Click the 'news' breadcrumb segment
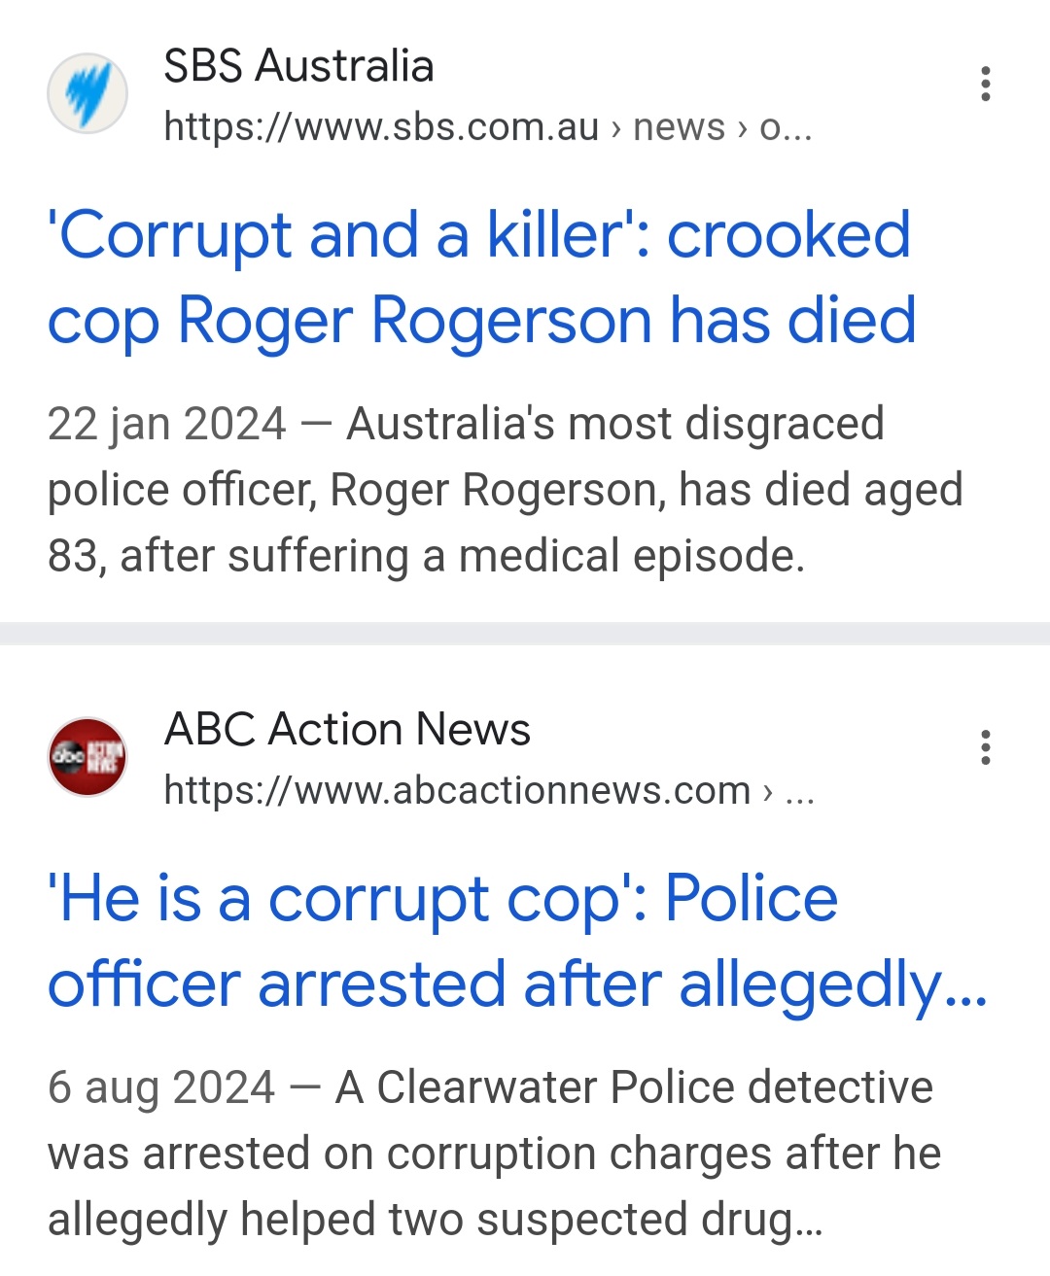This screenshot has height=1276, width=1050. [x=679, y=127]
